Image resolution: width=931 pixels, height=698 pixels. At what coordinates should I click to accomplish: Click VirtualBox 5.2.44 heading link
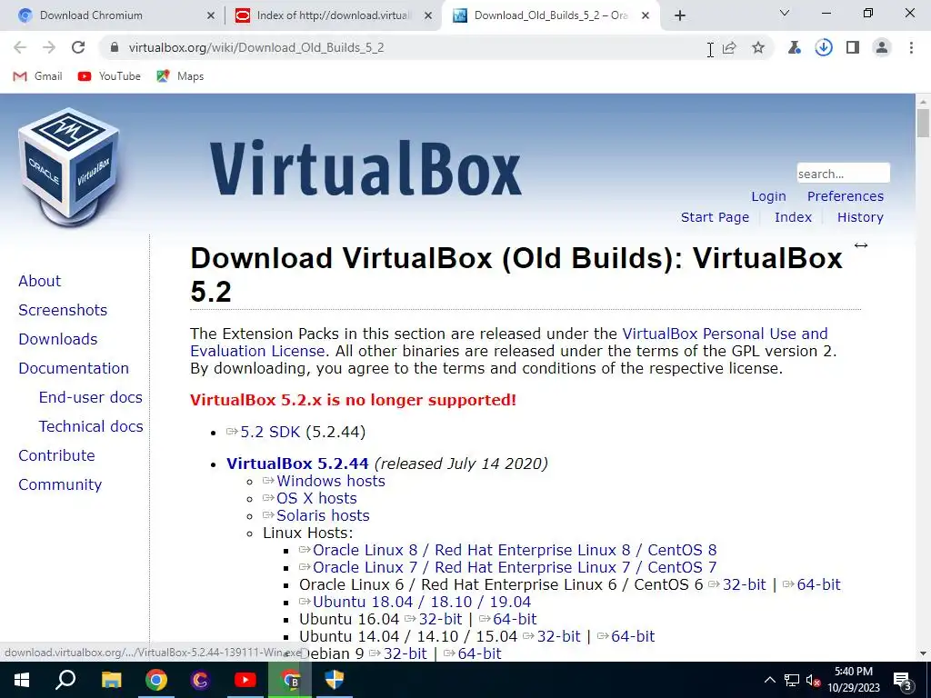coord(297,464)
